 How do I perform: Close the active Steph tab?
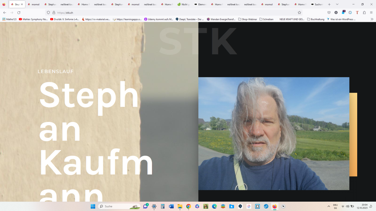pyautogui.click(x=22, y=4)
